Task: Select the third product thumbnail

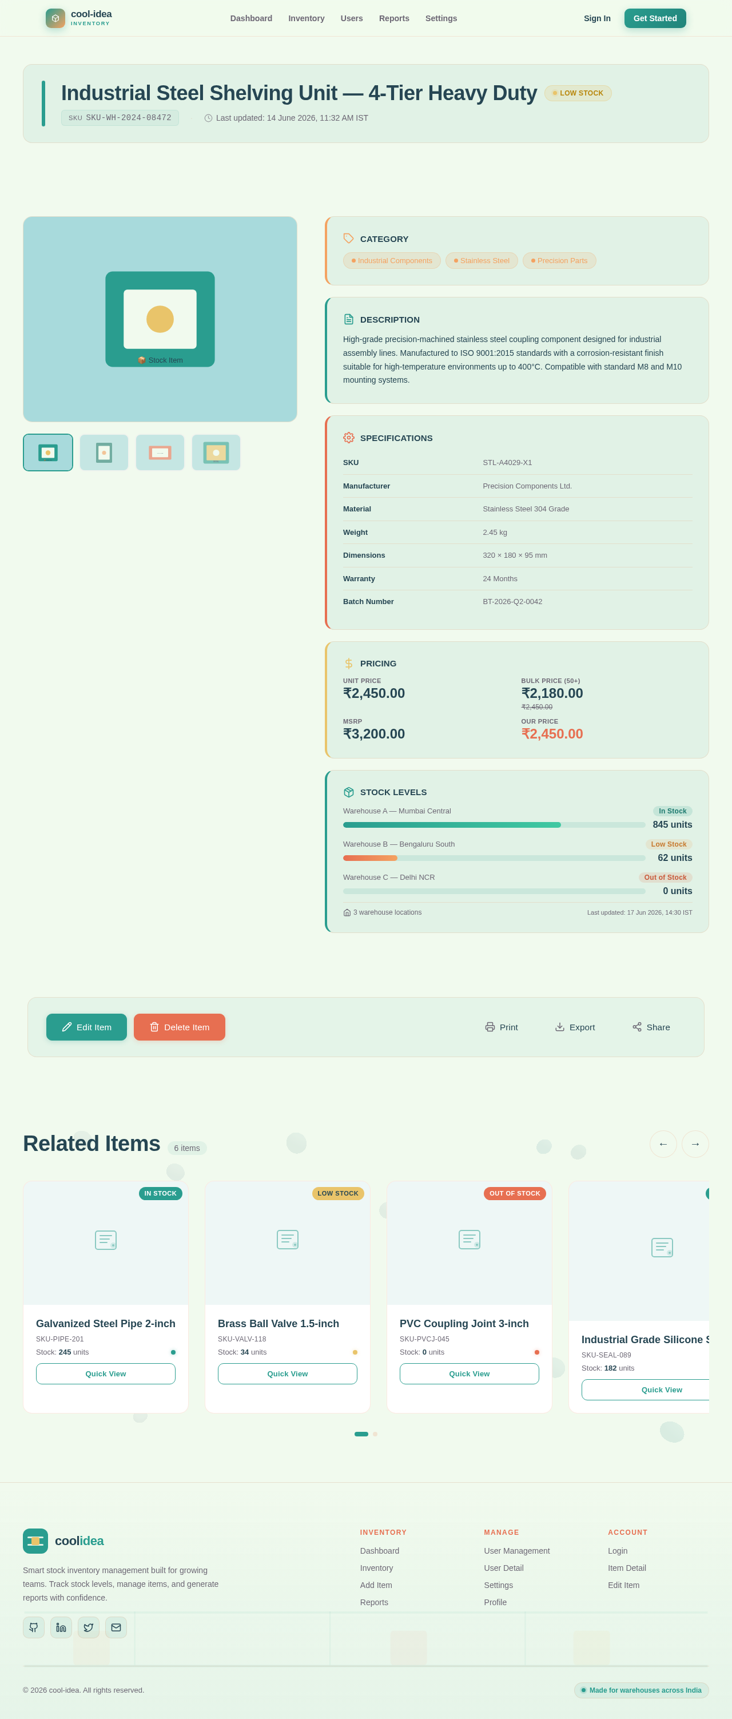Action: pos(160,452)
